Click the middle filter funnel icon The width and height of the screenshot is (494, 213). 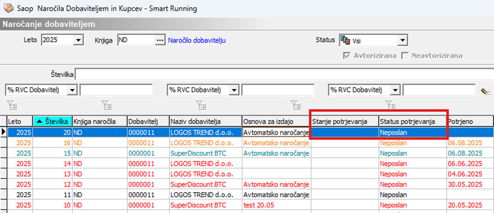tap(201, 106)
